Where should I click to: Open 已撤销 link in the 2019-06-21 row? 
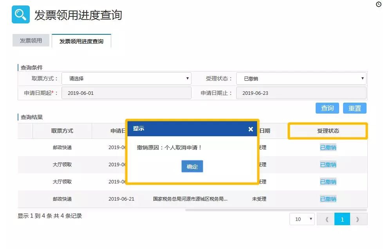point(328,199)
